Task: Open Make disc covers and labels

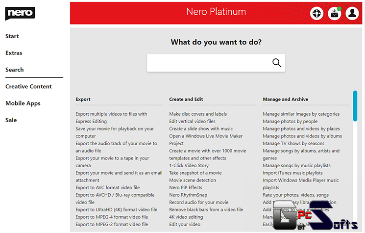Action: click(198, 114)
